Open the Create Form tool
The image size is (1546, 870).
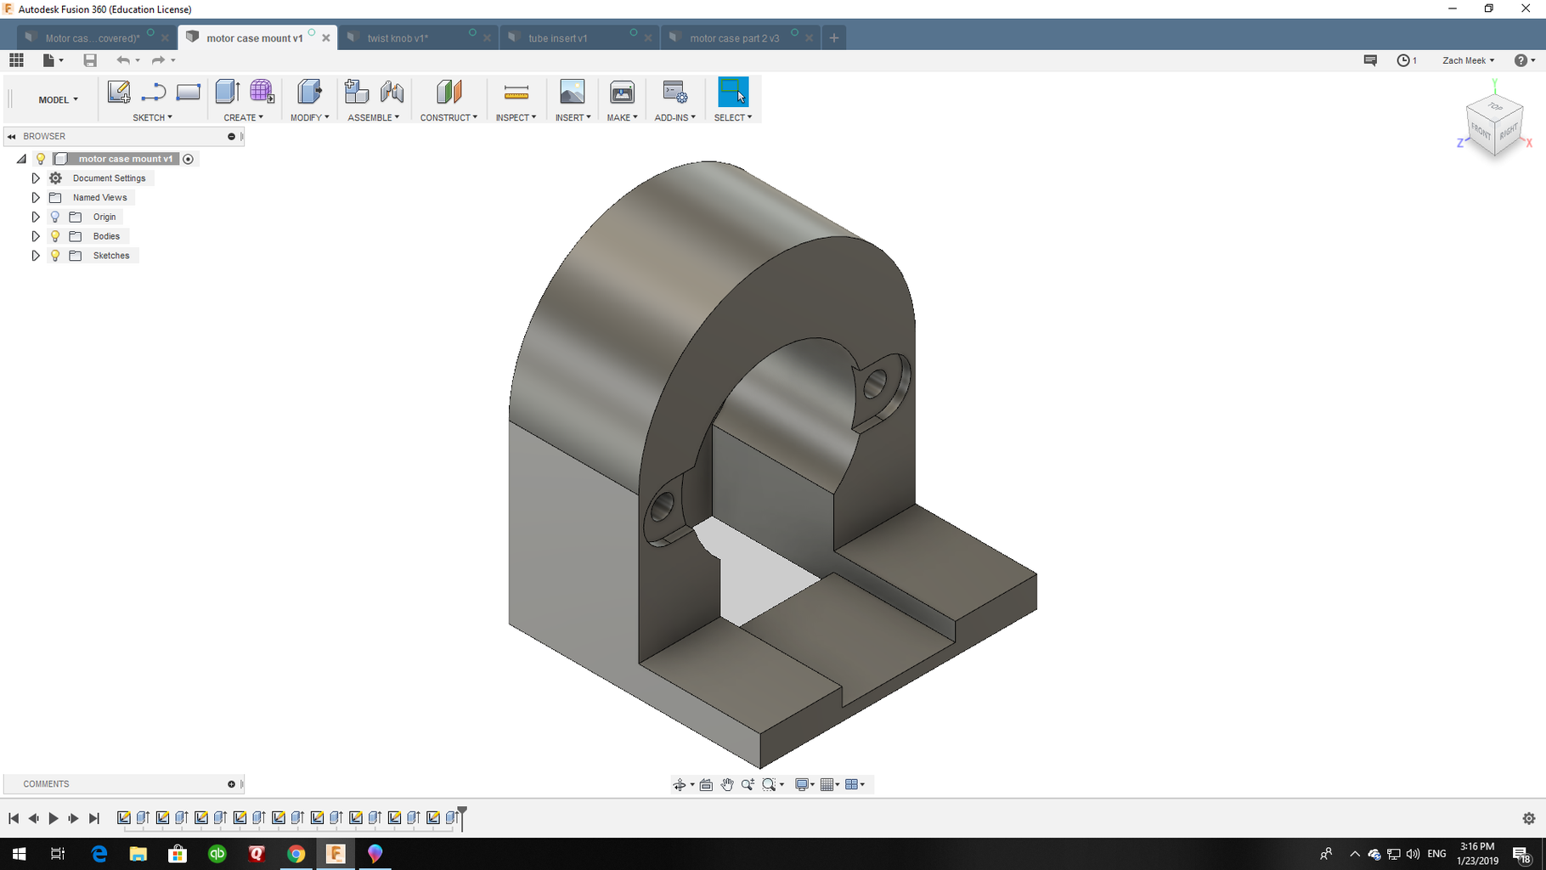[x=262, y=92]
